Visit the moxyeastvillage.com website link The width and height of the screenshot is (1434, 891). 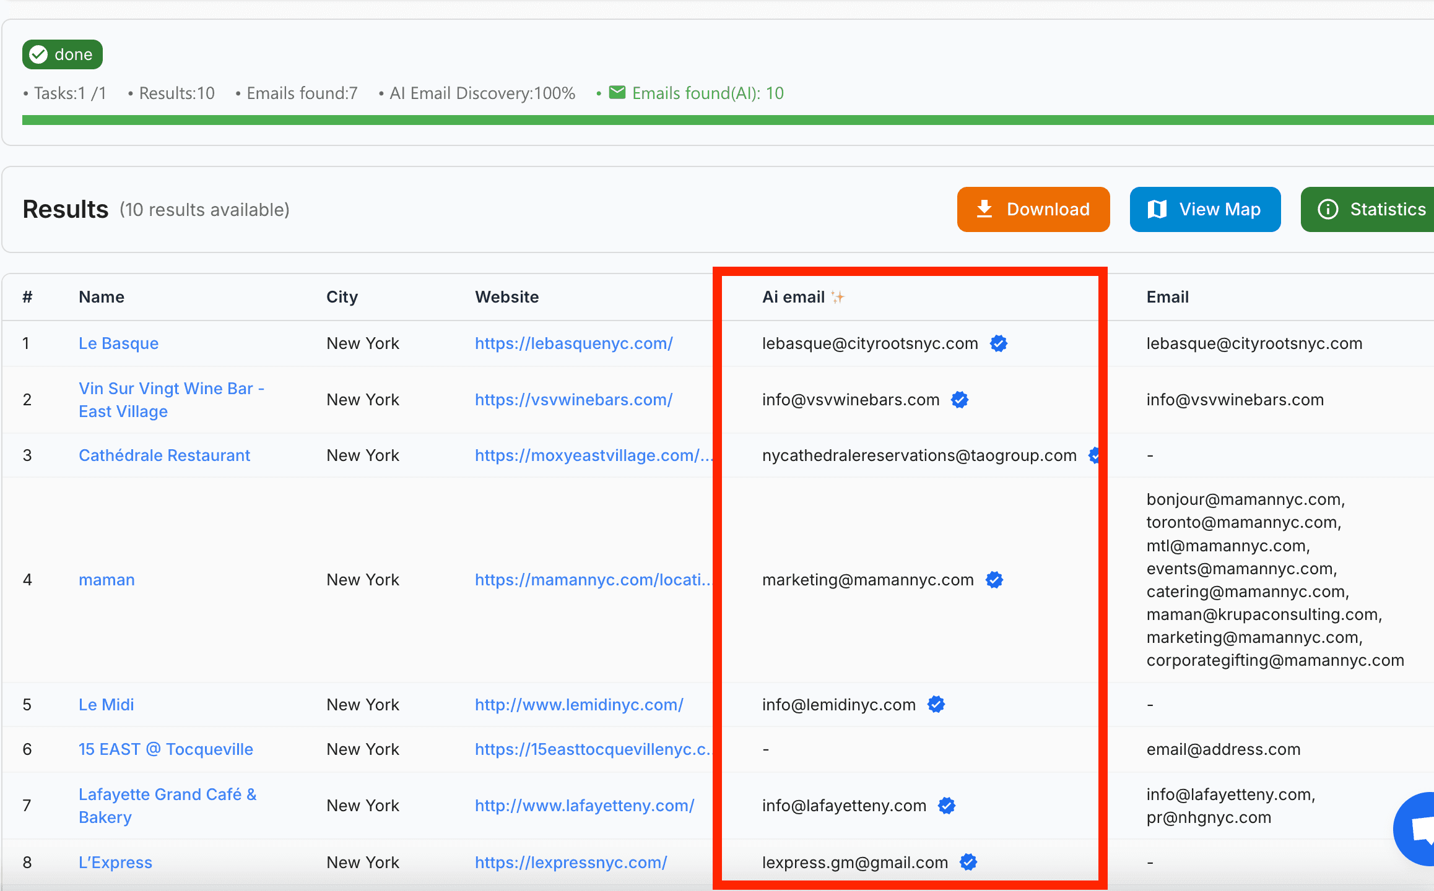click(x=593, y=455)
